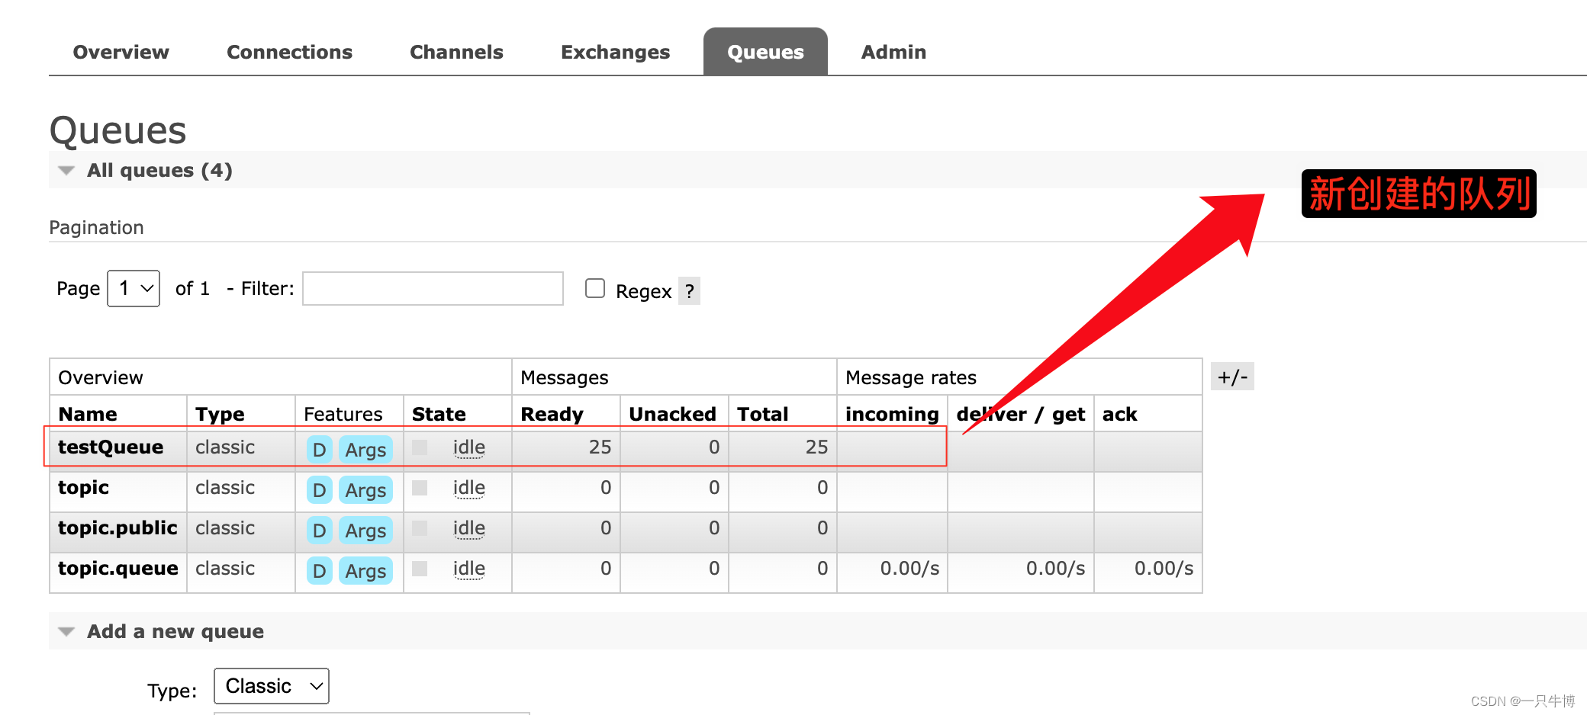Click the Regex help question mark
The height and width of the screenshot is (715, 1587).
(x=689, y=290)
